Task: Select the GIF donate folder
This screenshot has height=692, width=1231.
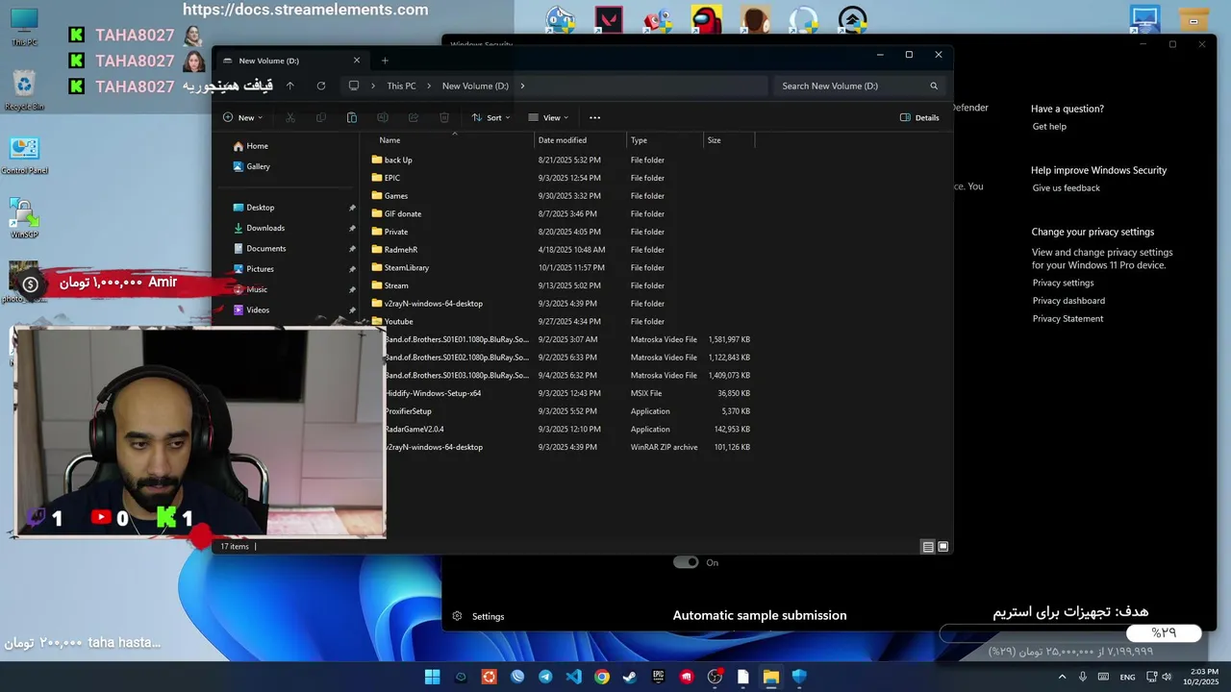Action: 402,213
